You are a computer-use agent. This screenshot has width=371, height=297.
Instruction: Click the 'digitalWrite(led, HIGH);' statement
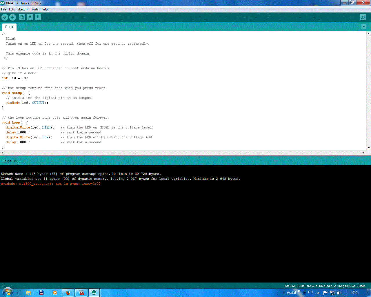pyautogui.click(x=30, y=127)
